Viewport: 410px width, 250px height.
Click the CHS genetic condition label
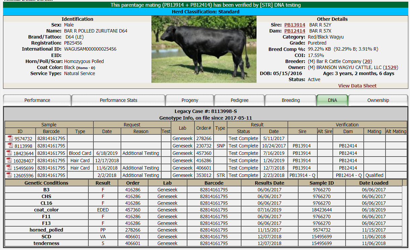[x=46, y=196]
